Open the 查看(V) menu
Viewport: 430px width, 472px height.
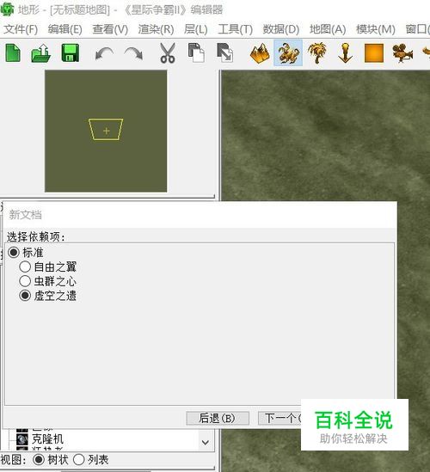[x=110, y=29]
